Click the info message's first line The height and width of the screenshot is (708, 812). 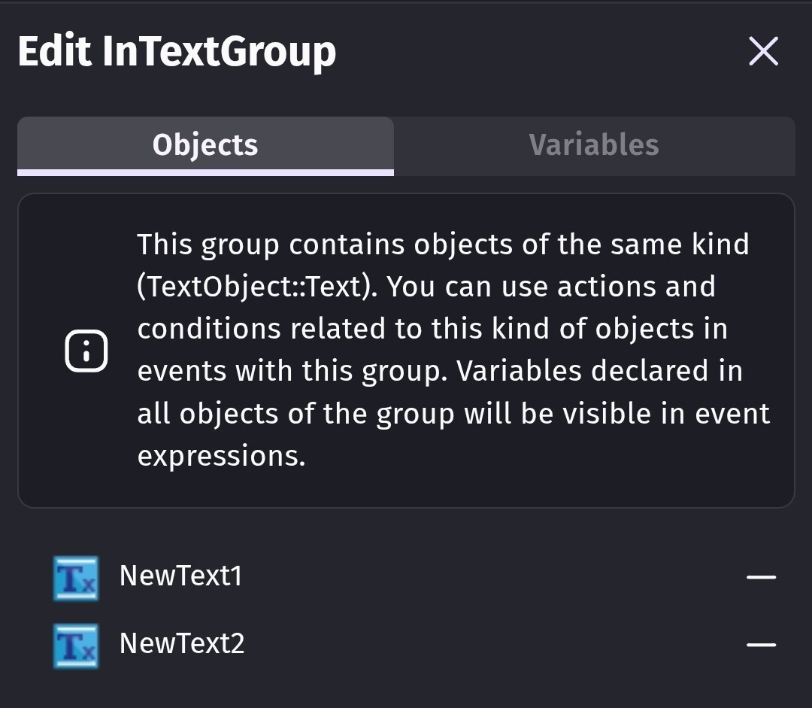click(x=443, y=245)
